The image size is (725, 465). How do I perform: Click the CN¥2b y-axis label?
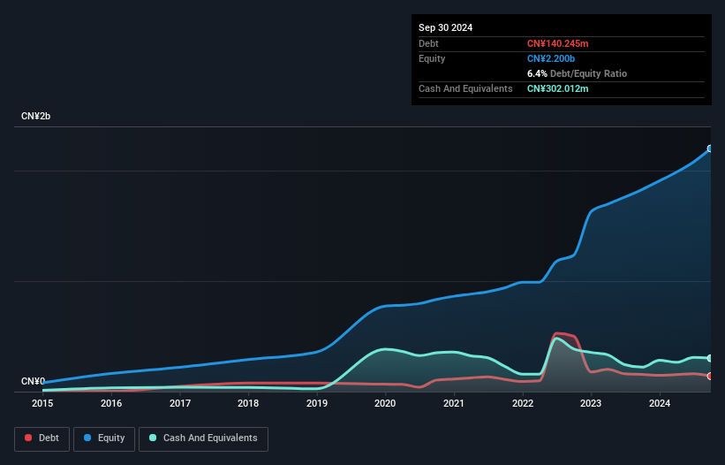pyautogui.click(x=35, y=116)
